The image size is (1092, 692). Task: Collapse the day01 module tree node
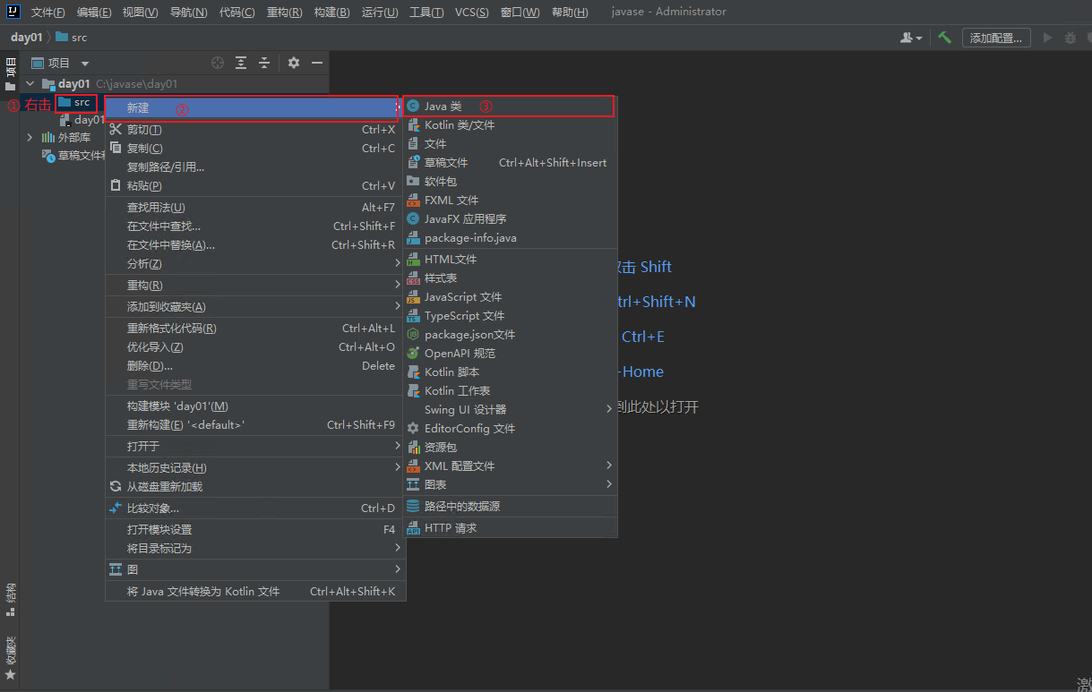click(x=30, y=83)
